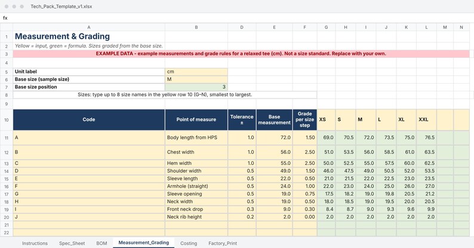Click the 'Measurement & Grading' title cell
Screen dimensions: 474x248
[x=89, y=36]
